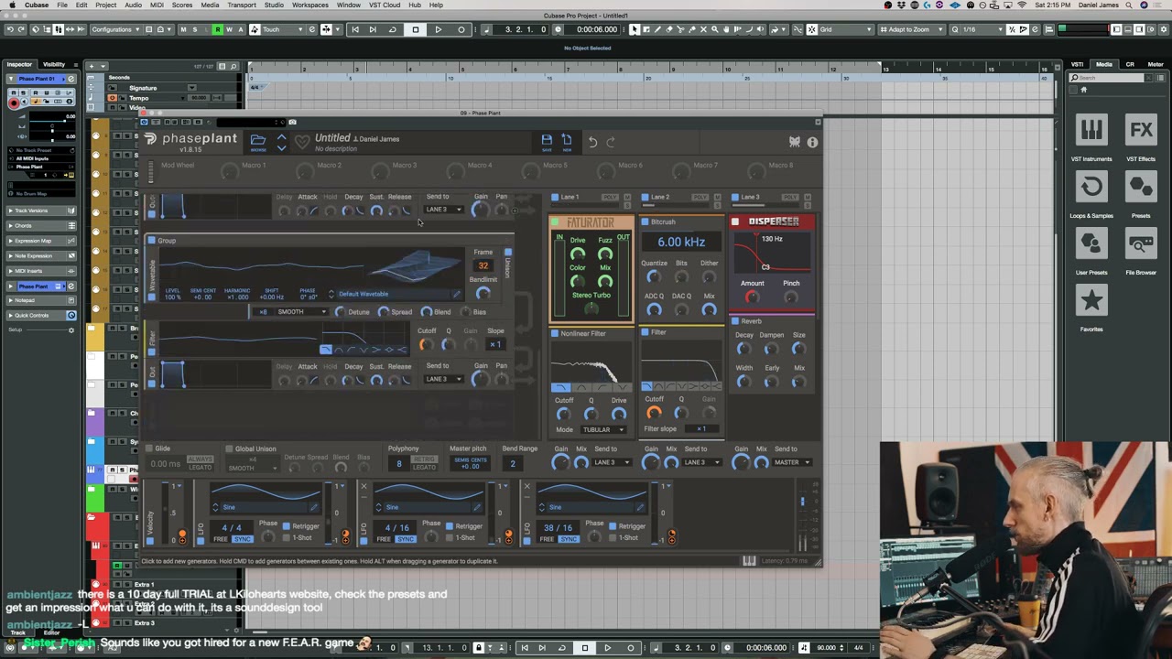Click the Save preset floppy icon

pyautogui.click(x=547, y=140)
